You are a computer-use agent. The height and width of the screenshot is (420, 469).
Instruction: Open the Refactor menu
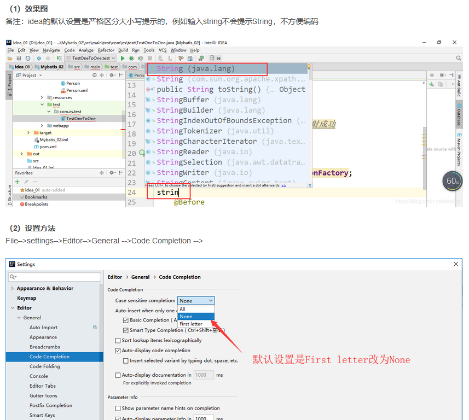tap(106, 50)
